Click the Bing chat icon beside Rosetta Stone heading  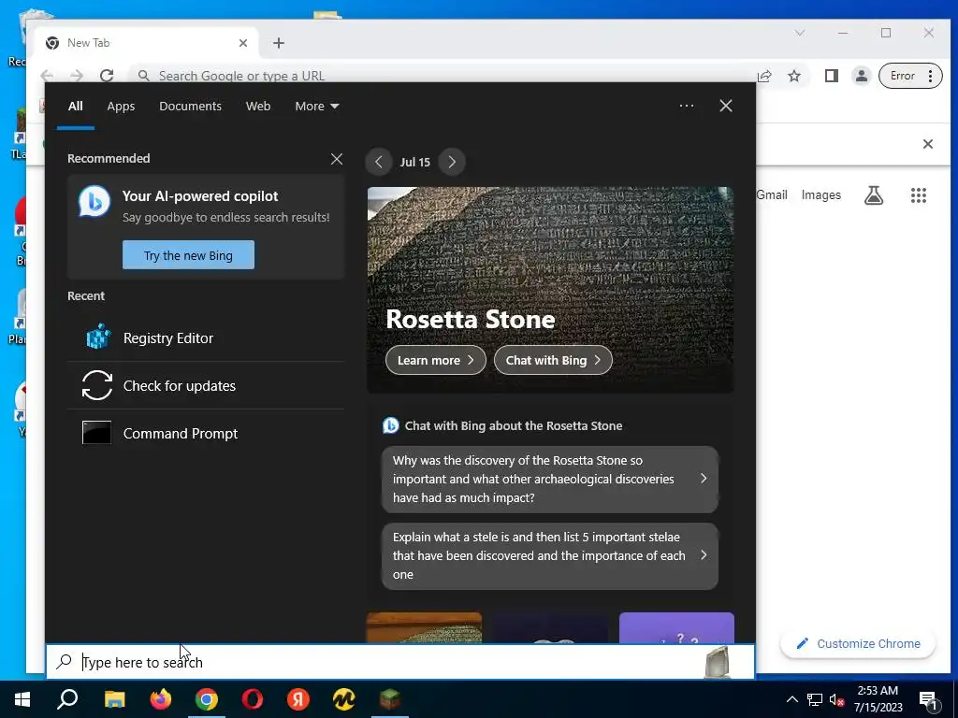pyautogui.click(x=390, y=425)
